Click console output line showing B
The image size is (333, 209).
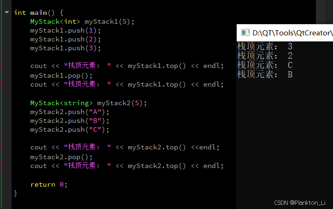coord(265,74)
